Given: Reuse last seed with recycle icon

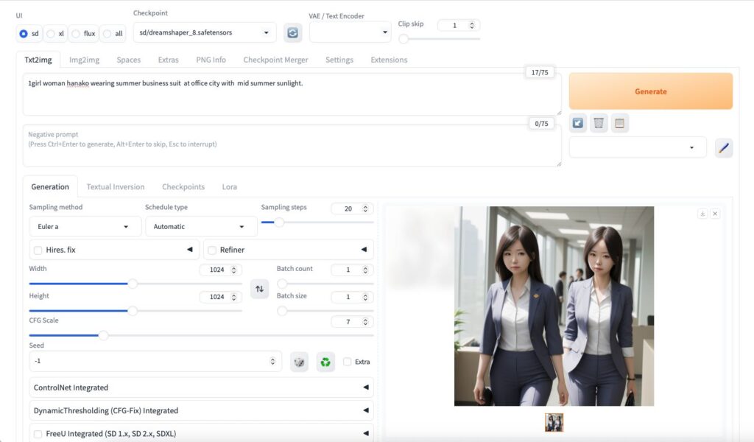Looking at the screenshot, I should pos(325,362).
